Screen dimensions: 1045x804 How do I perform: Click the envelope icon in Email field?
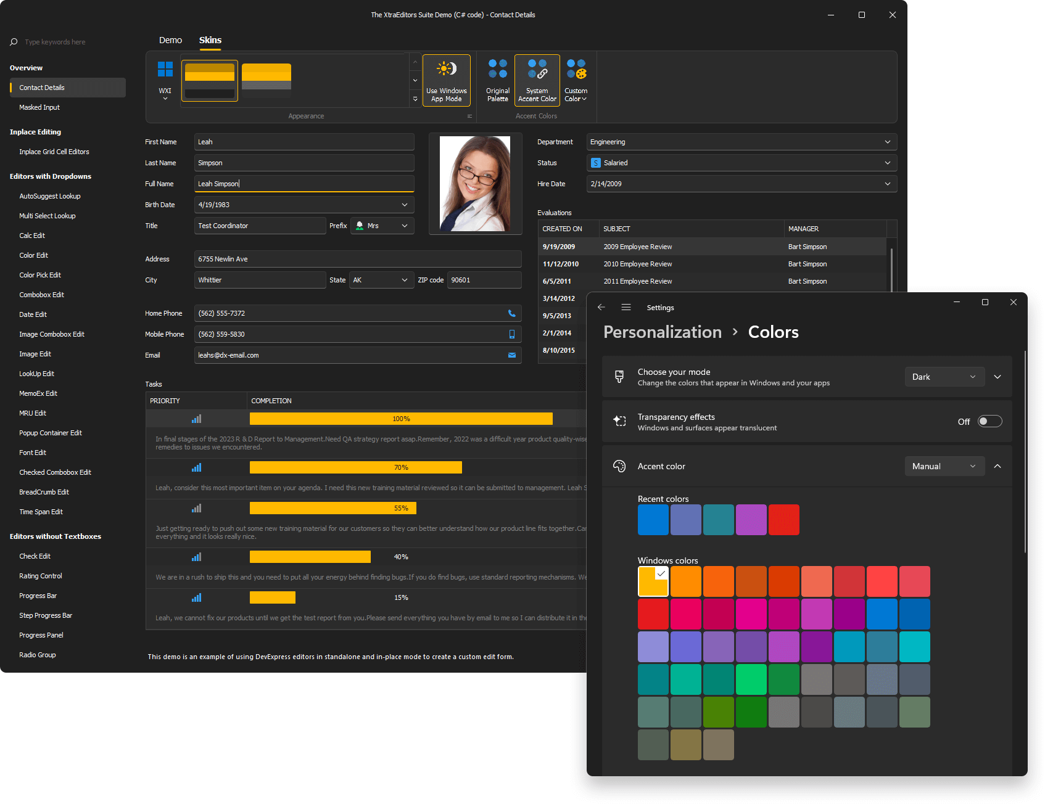(511, 355)
